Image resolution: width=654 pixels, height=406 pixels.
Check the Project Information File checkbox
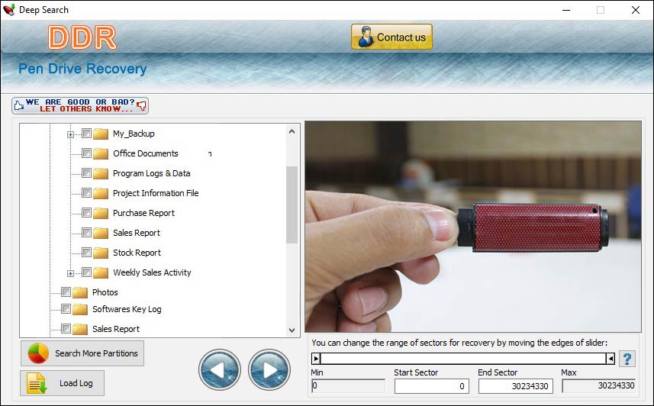(86, 192)
